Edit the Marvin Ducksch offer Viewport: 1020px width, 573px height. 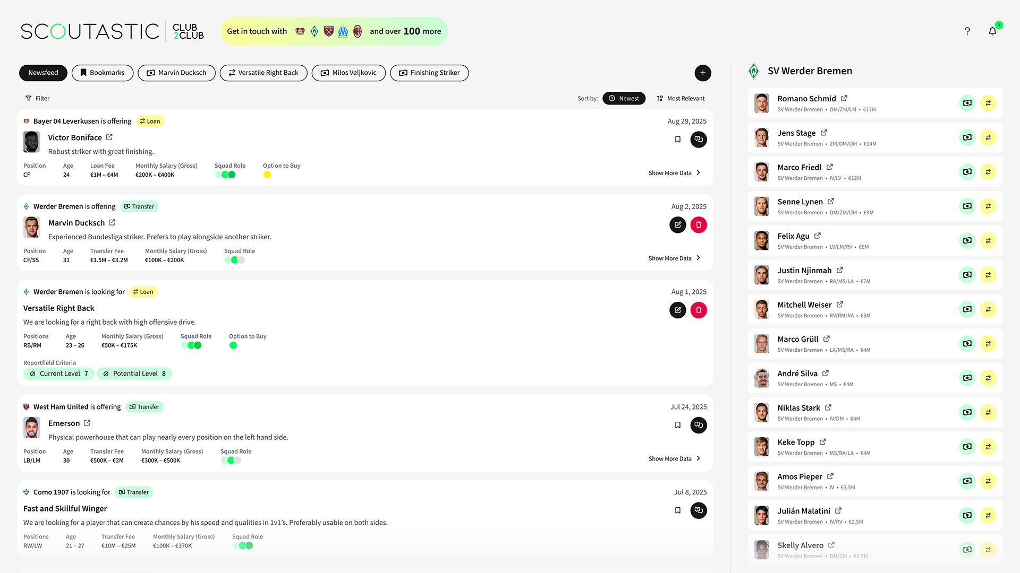coord(677,225)
